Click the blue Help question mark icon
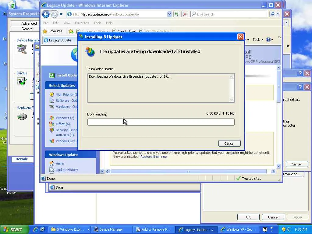This screenshot has height=234, width=312. point(268,40)
